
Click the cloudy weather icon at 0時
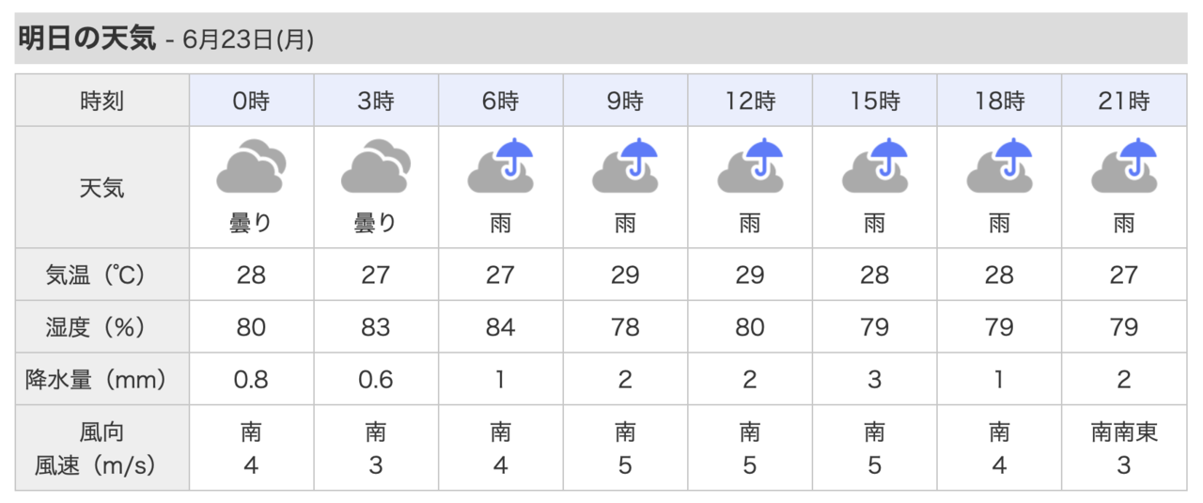(251, 165)
